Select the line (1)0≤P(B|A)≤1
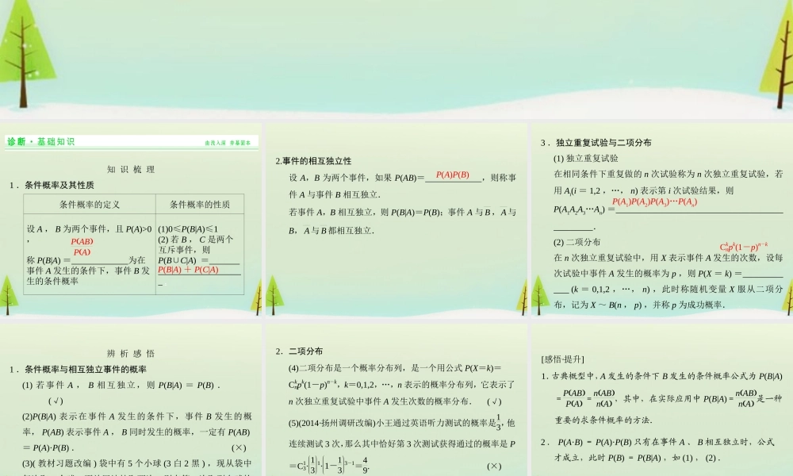The height and width of the screenshot is (476, 793). pos(188,228)
